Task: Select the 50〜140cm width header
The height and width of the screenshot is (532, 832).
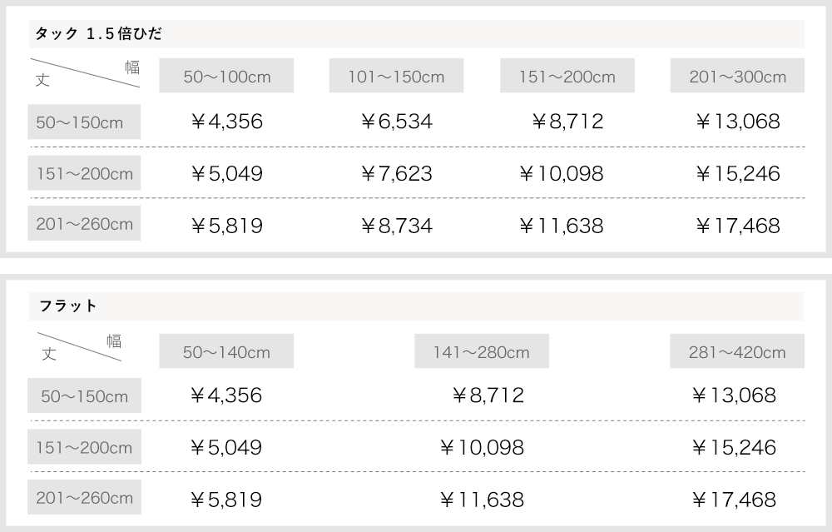Action: [226, 352]
